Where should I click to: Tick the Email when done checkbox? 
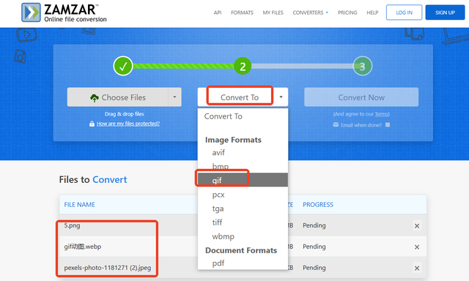click(x=388, y=125)
